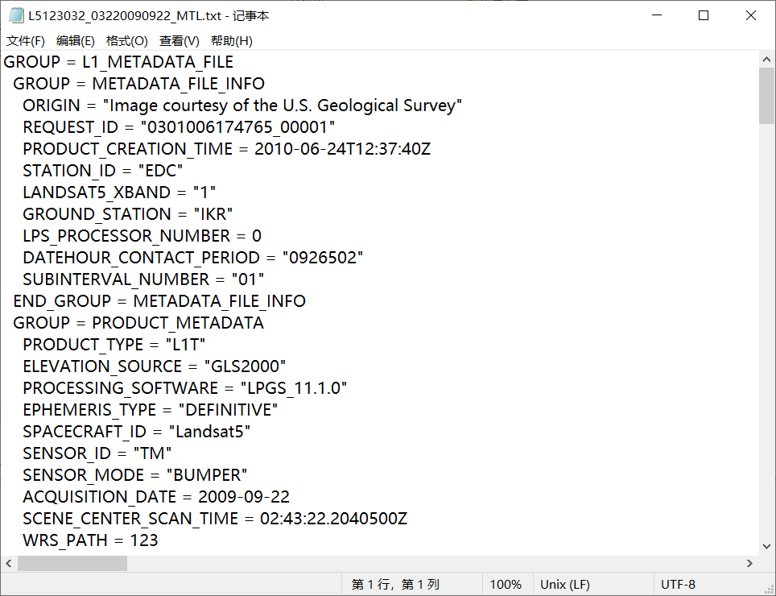This screenshot has height=596, width=776.
Task: Click the horizontal scrollbar thumb
Action: pyautogui.click(x=72, y=563)
